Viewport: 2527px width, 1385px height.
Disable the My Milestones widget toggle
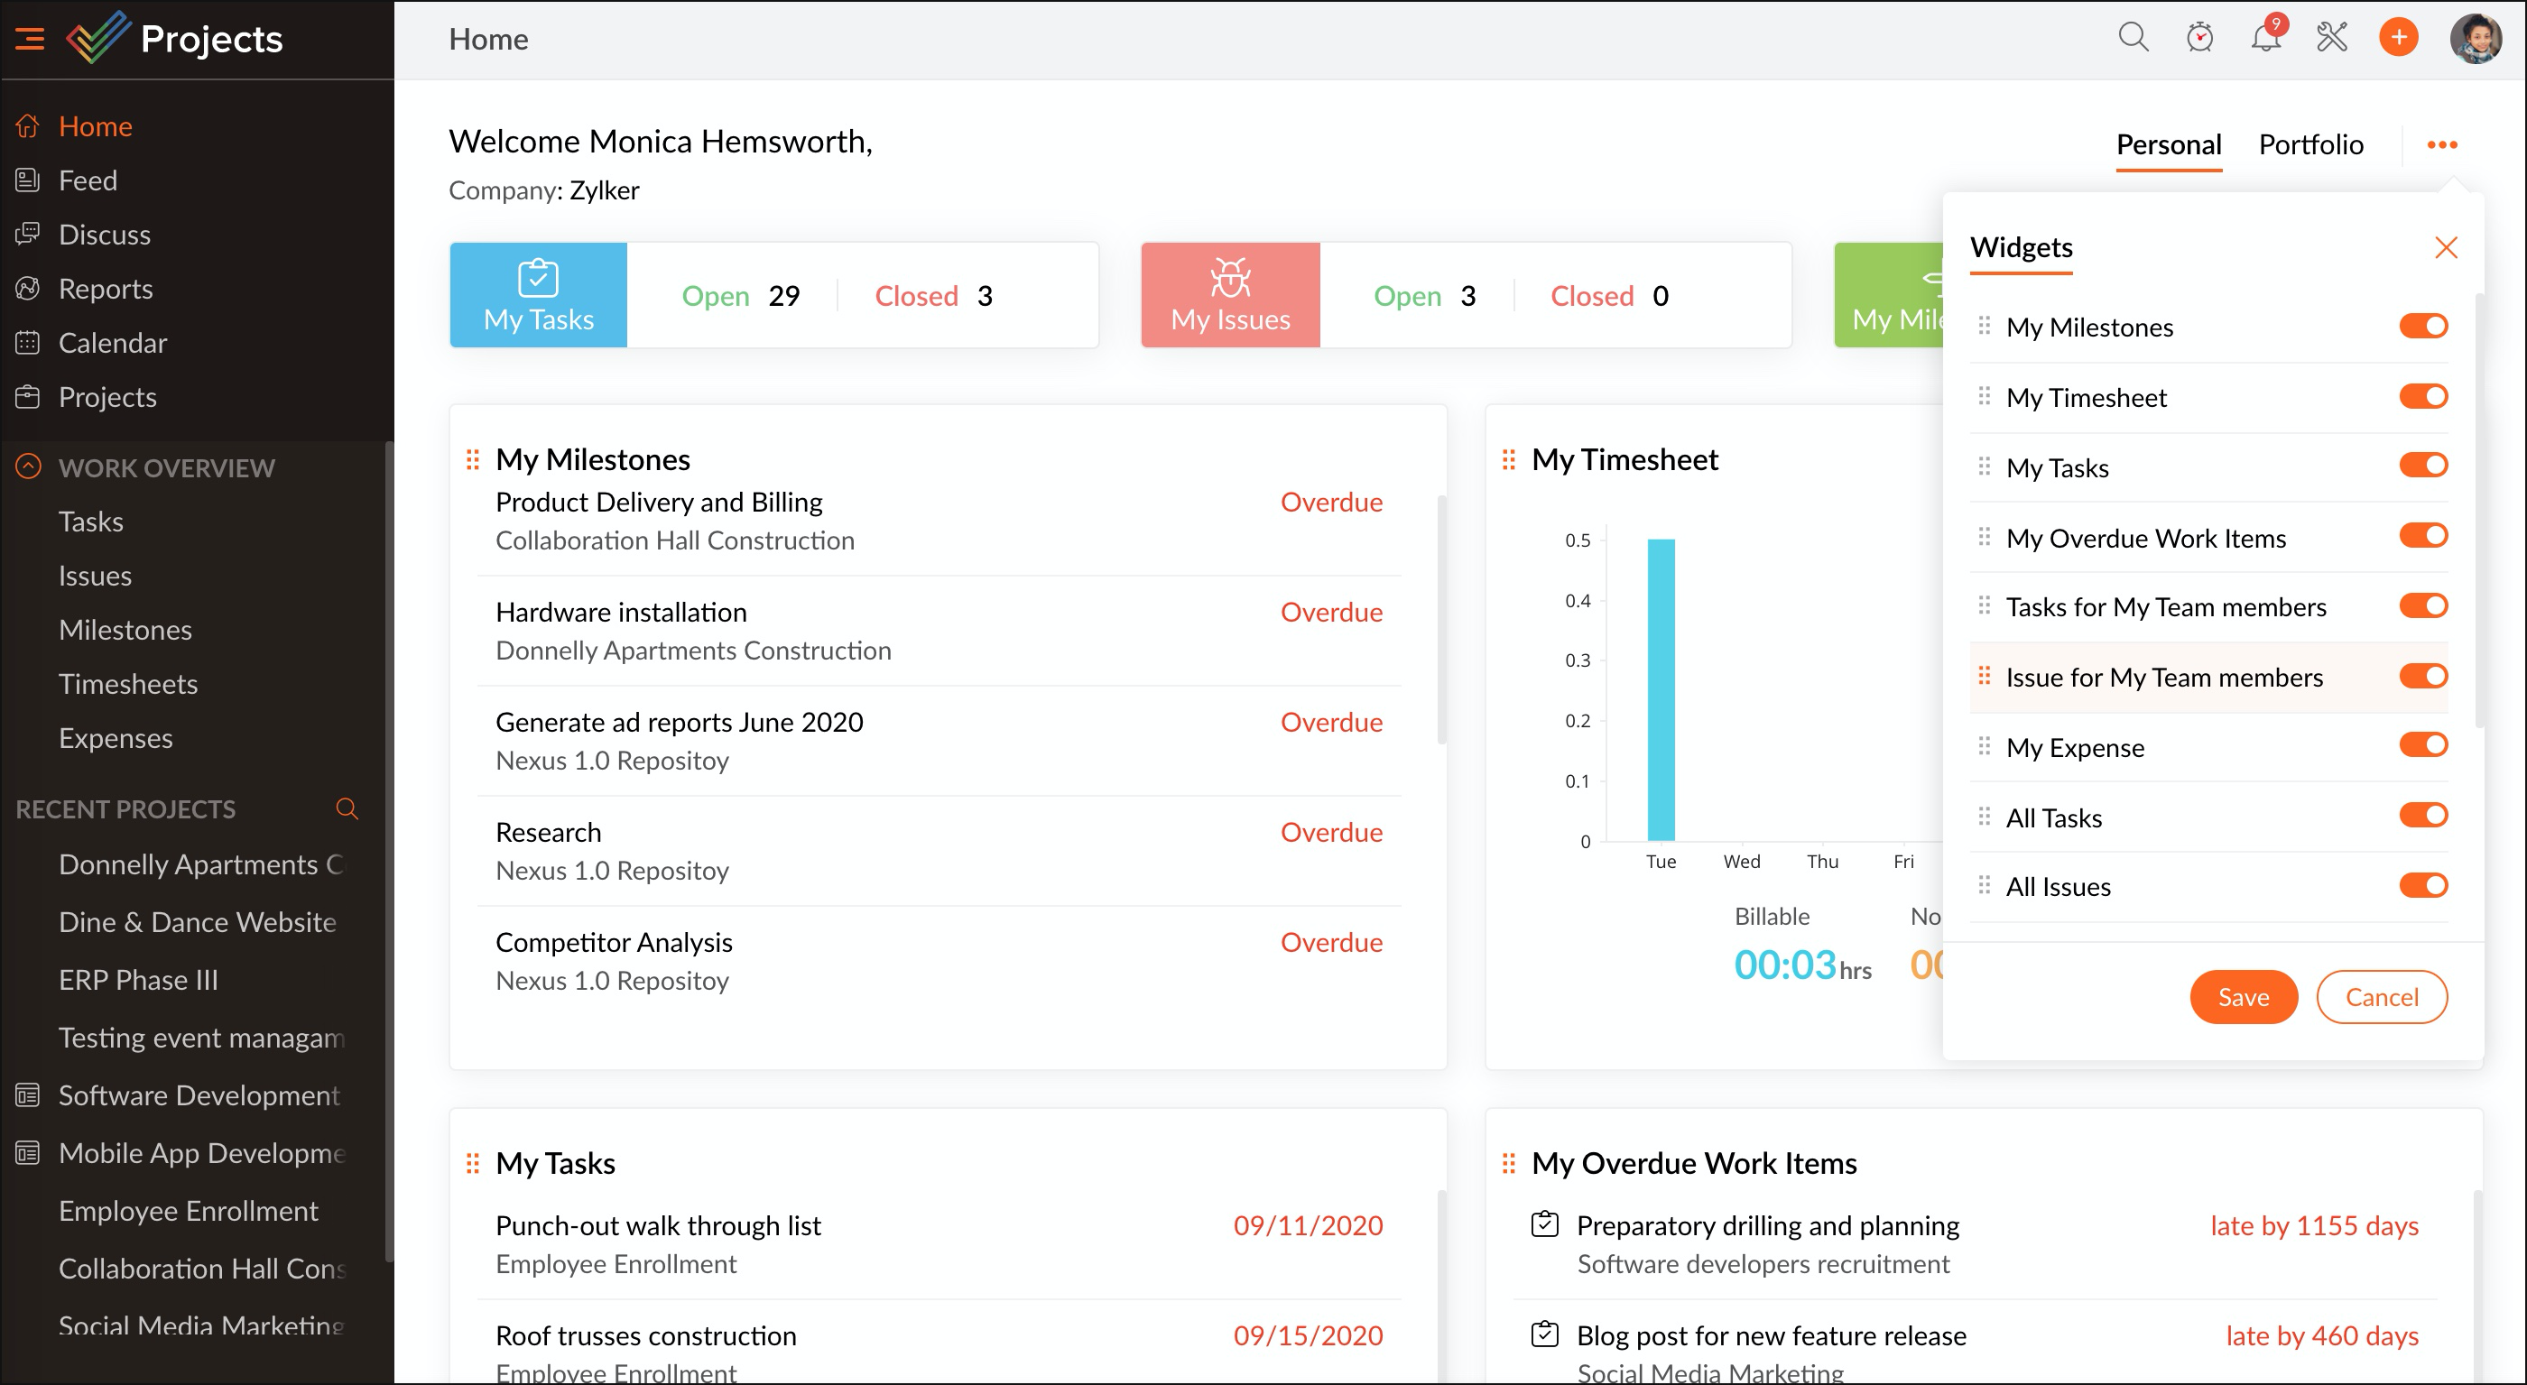click(x=2423, y=326)
